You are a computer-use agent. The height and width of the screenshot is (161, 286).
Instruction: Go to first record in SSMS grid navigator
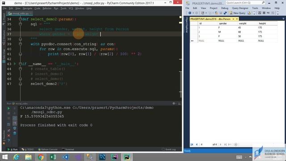click(192, 144)
